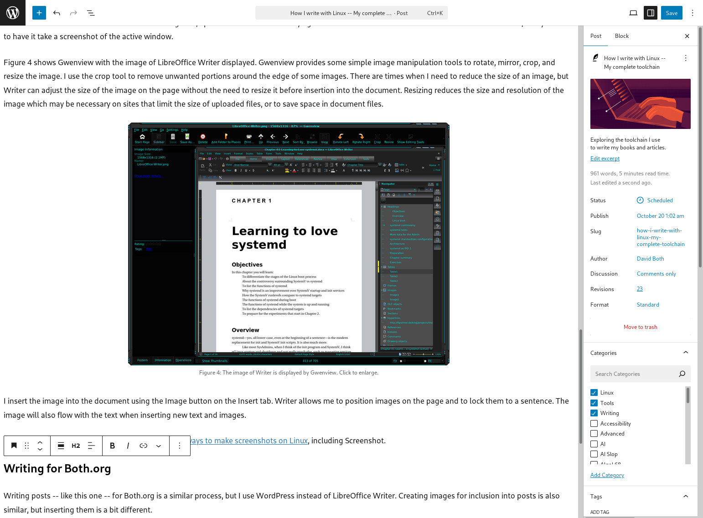703x518 pixels.
Task: Select the Post tab
Action: (595, 36)
